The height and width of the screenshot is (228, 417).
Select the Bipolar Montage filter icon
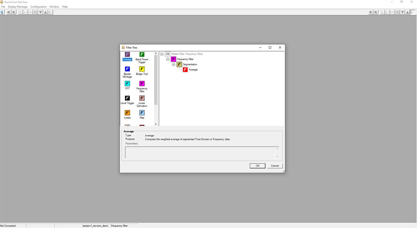(x=127, y=69)
